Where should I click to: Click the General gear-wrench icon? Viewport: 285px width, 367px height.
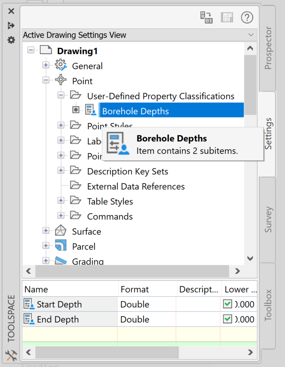[61, 65]
